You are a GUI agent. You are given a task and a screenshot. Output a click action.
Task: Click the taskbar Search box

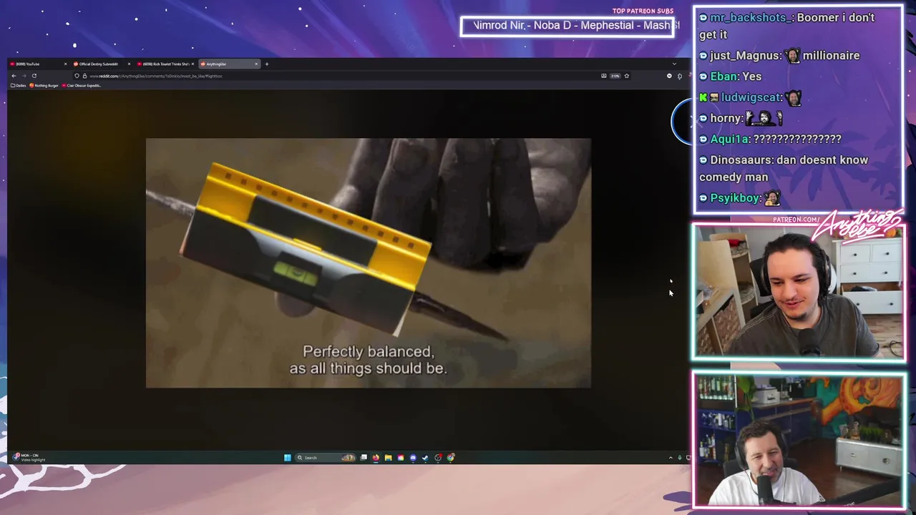click(x=326, y=458)
